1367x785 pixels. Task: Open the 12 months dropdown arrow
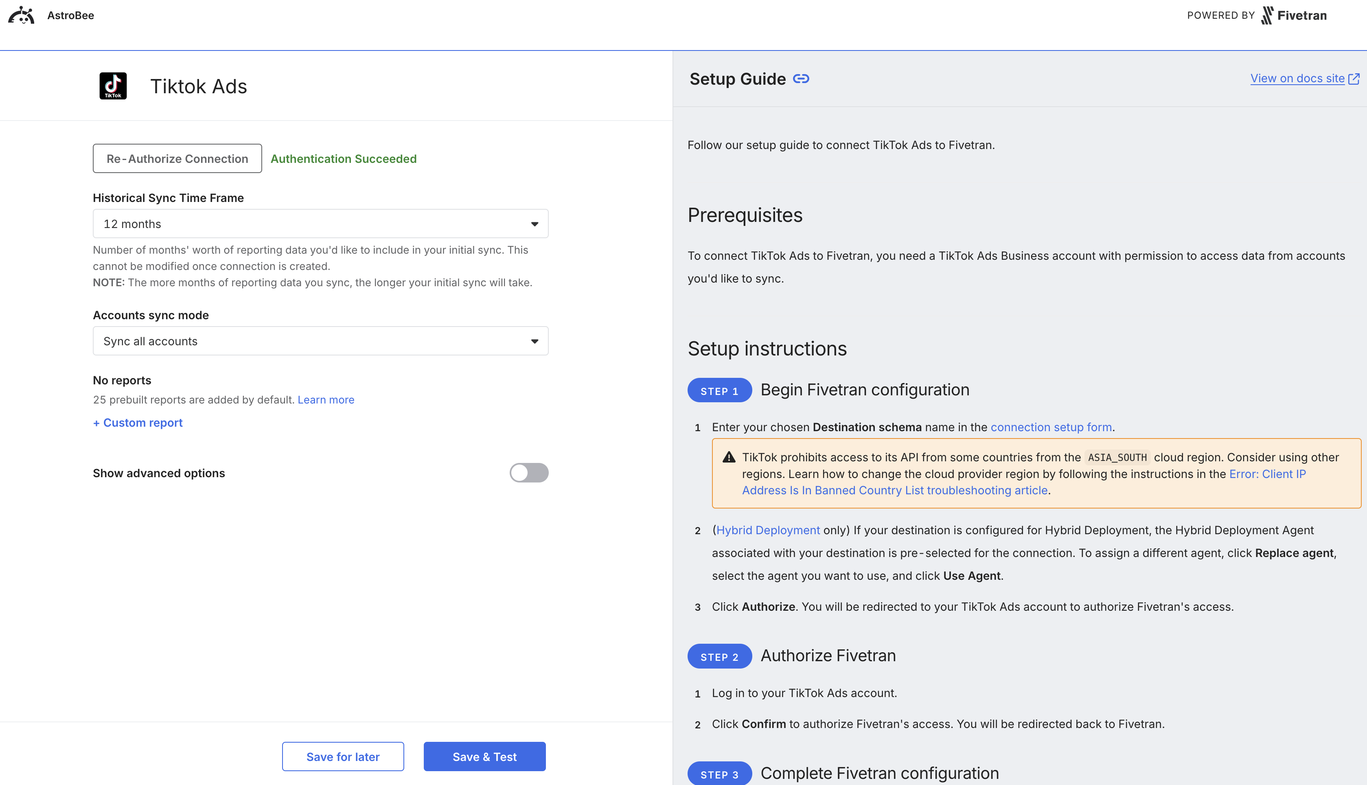pyautogui.click(x=534, y=223)
